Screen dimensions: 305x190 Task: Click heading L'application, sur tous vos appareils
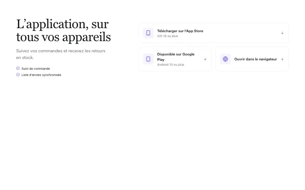[63, 30]
